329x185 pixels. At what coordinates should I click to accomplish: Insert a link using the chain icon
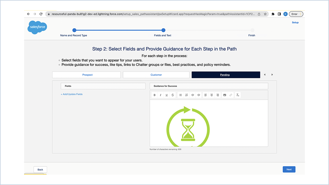point(231,95)
